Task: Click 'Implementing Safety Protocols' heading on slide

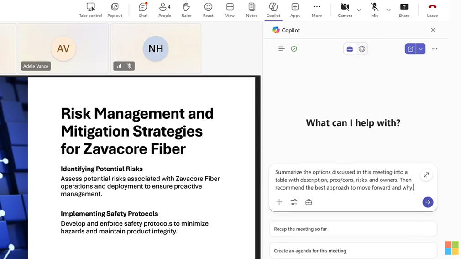Action: [x=110, y=214]
